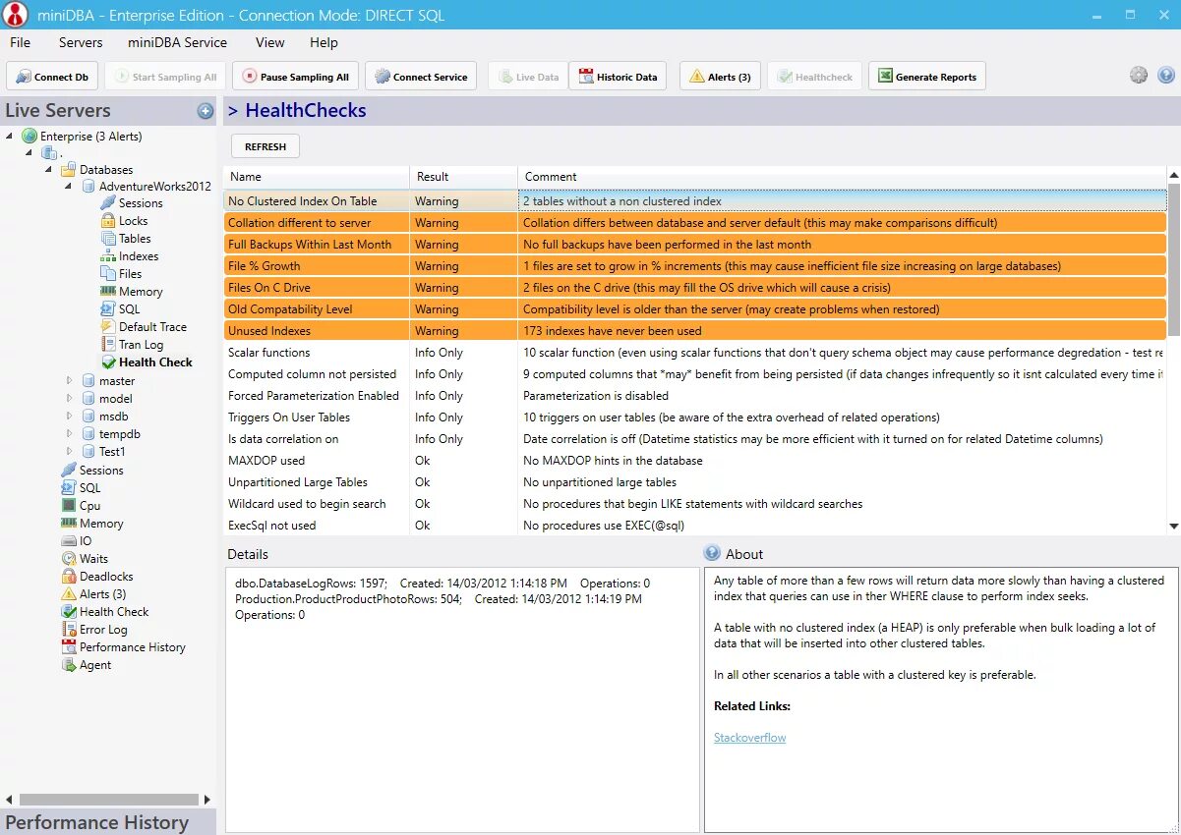Click the About panel info icon
The height and width of the screenshot is (835, 1181).
point(713,553)
